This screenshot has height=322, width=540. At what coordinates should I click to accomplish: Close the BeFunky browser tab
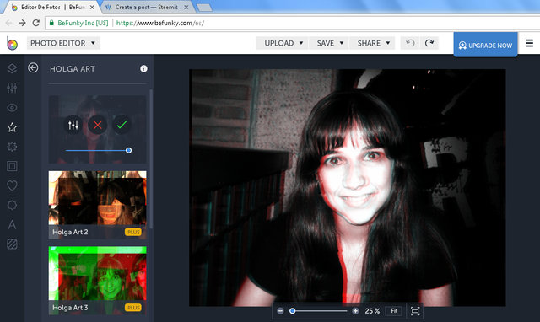click(92, 7)
